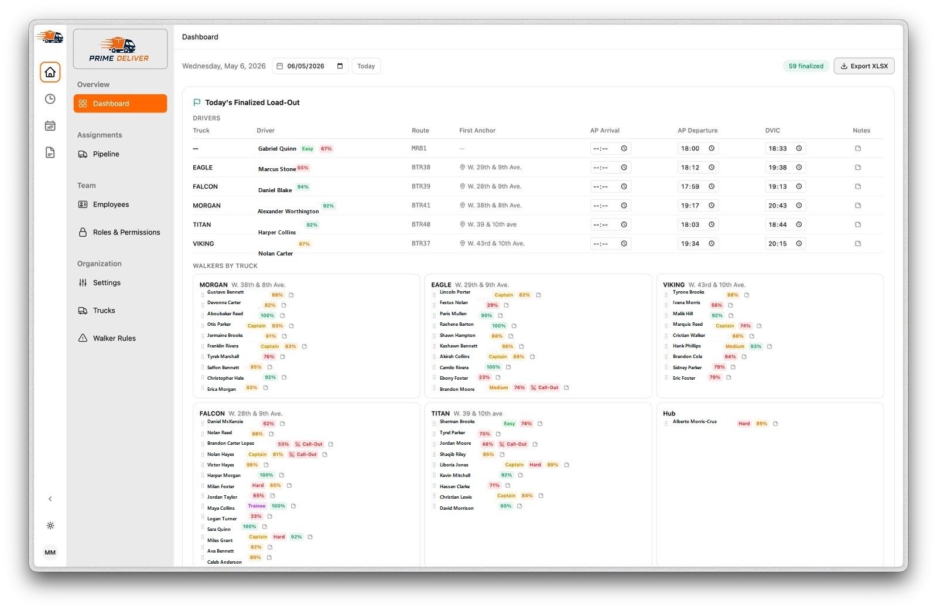Open the note icon for Lincoln Porter
The image size is (937, 610).
538,295
